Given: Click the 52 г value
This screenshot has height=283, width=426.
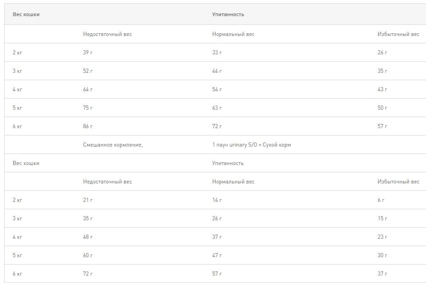Looking at the screenshot, I should [x=88, y=71].
